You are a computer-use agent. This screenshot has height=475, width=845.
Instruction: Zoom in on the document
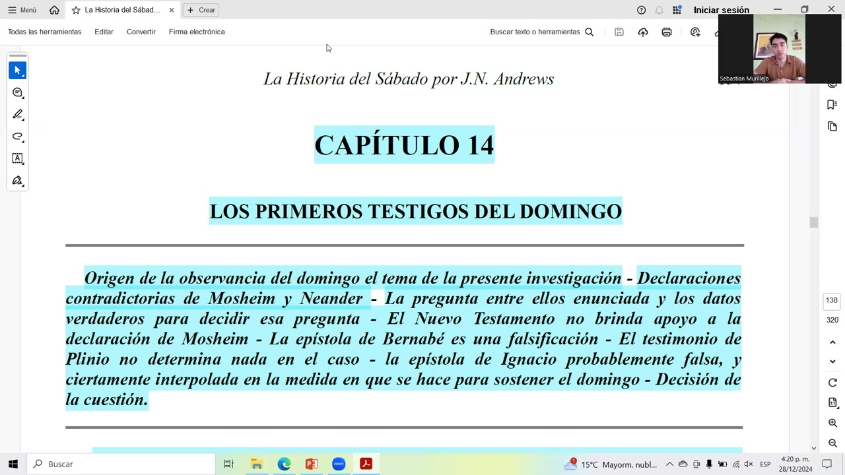(x=832, y=423)
